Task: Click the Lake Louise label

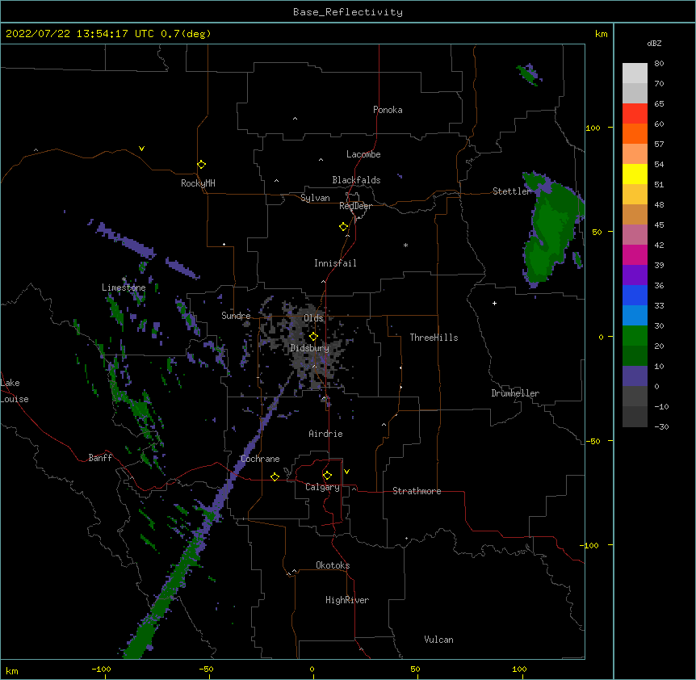Action: (x=15, y=391)
